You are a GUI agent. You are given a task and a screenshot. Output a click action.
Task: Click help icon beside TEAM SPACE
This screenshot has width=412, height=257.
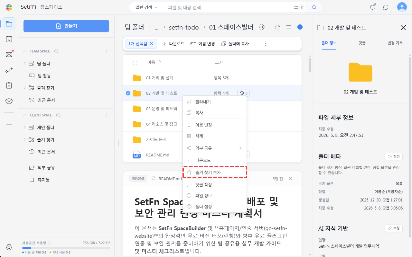[56, 51]
